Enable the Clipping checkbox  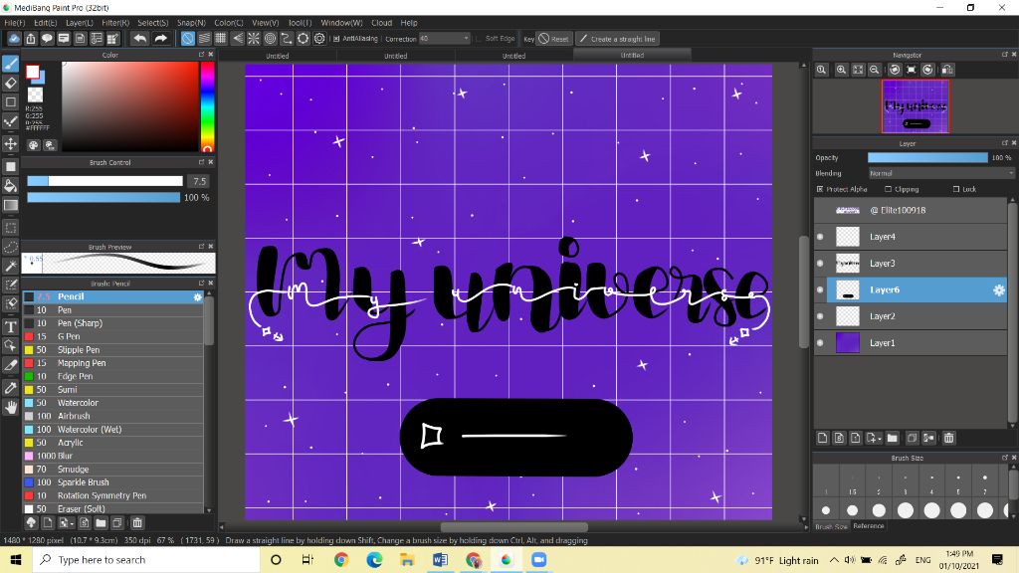point(888,189)
